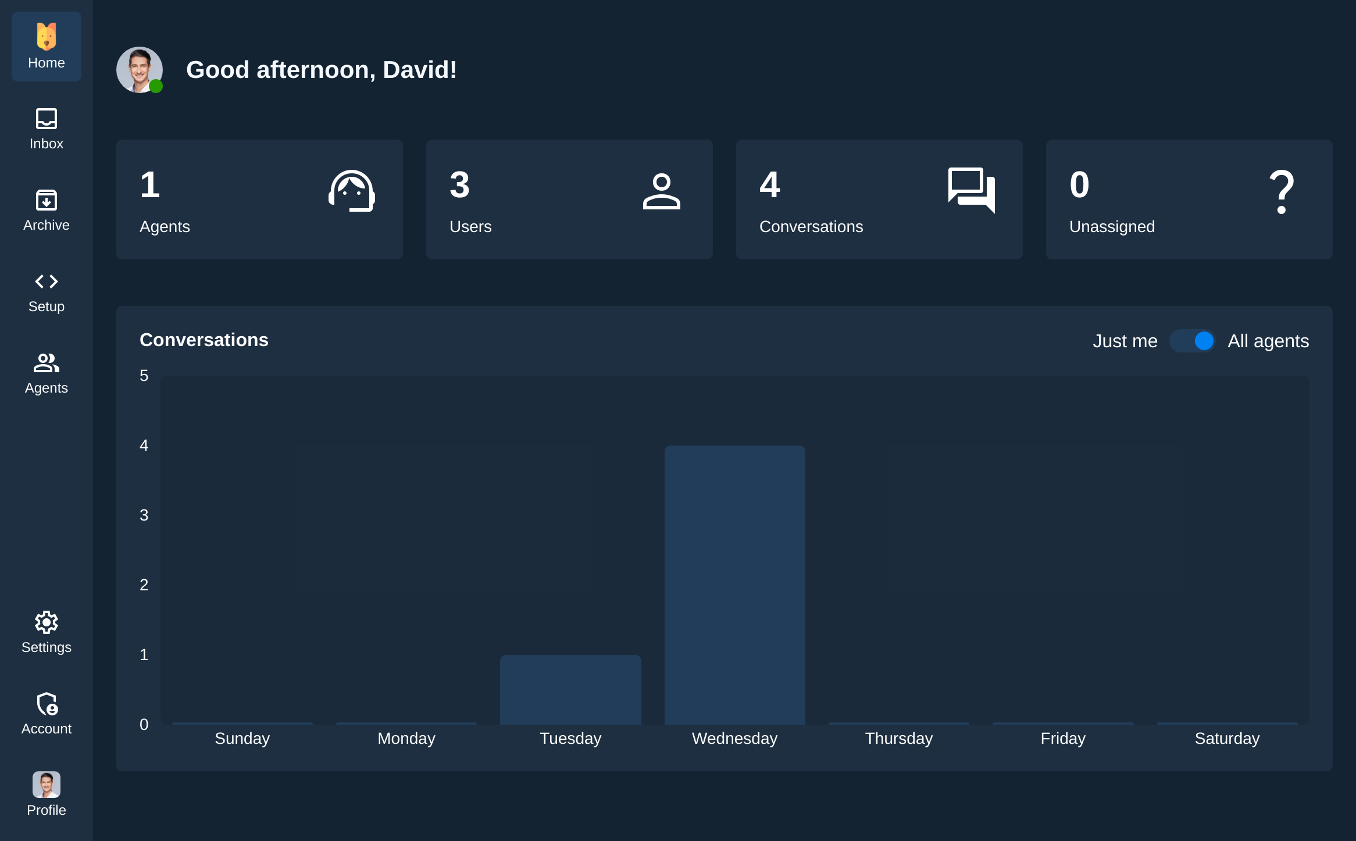This screenshot has width=1356, height=841.
Task: Click the 'Archive' label in sidebar
Action: click(47, 225)
